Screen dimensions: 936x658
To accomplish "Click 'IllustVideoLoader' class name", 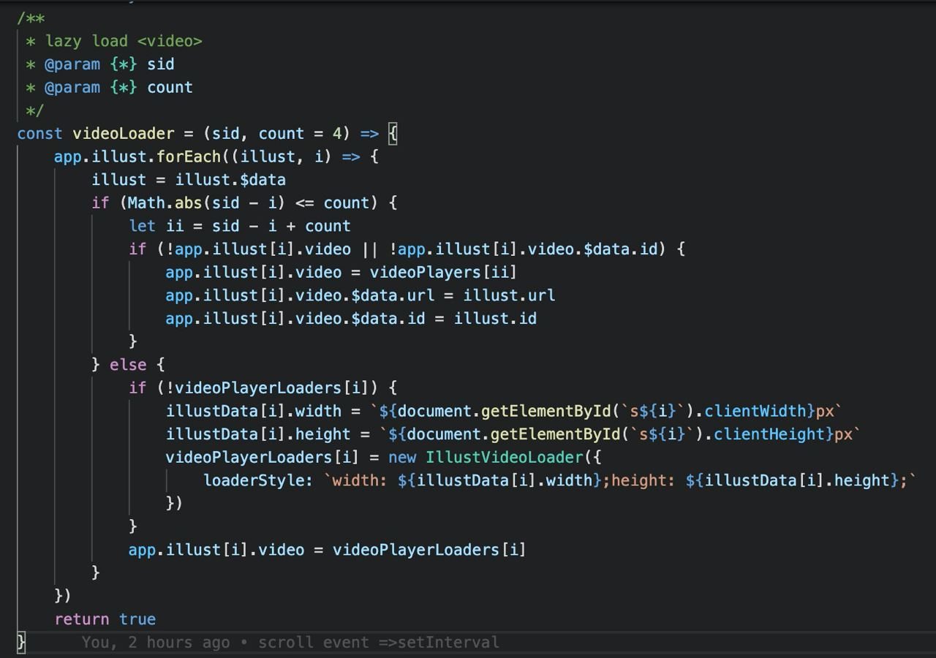I will [x=505, y=458].
